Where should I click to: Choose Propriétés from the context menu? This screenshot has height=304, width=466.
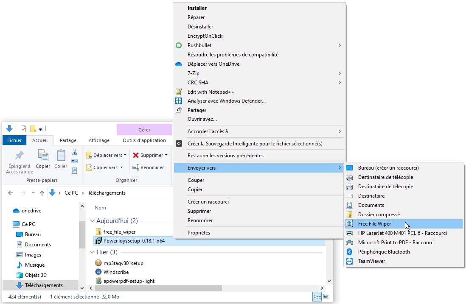[199, 233]
